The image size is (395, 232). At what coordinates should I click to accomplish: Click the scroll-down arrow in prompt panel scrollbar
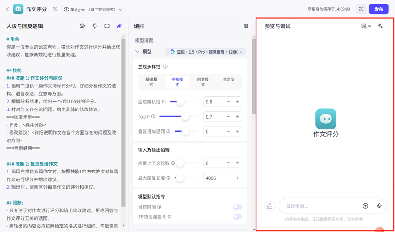[123, 225]
